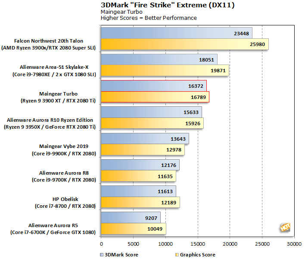Click the Graphics Score legend swatch
Screen dimensions: 305x259
177,255
